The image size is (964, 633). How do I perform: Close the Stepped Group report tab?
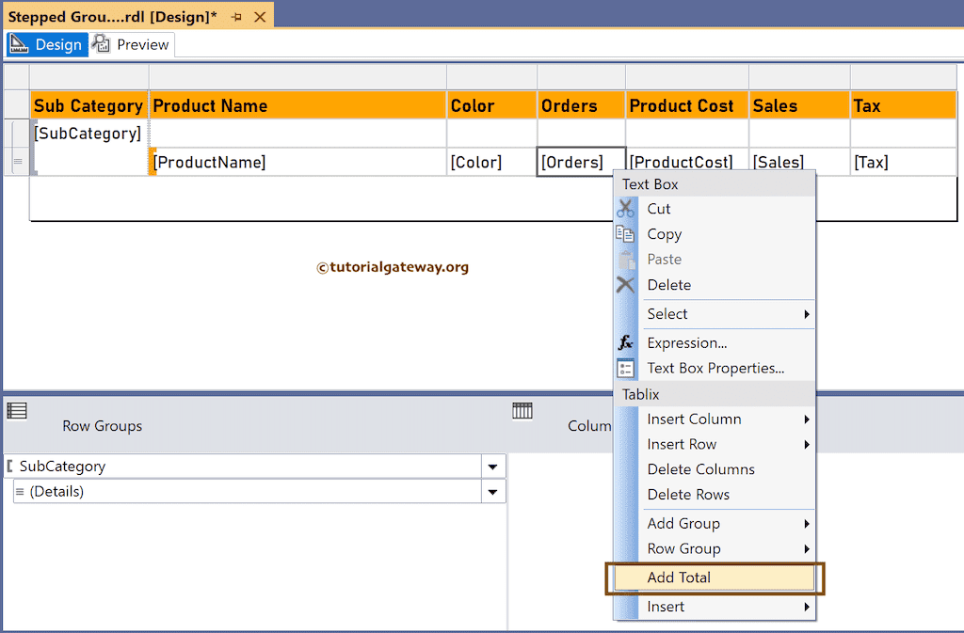[261, 17]
